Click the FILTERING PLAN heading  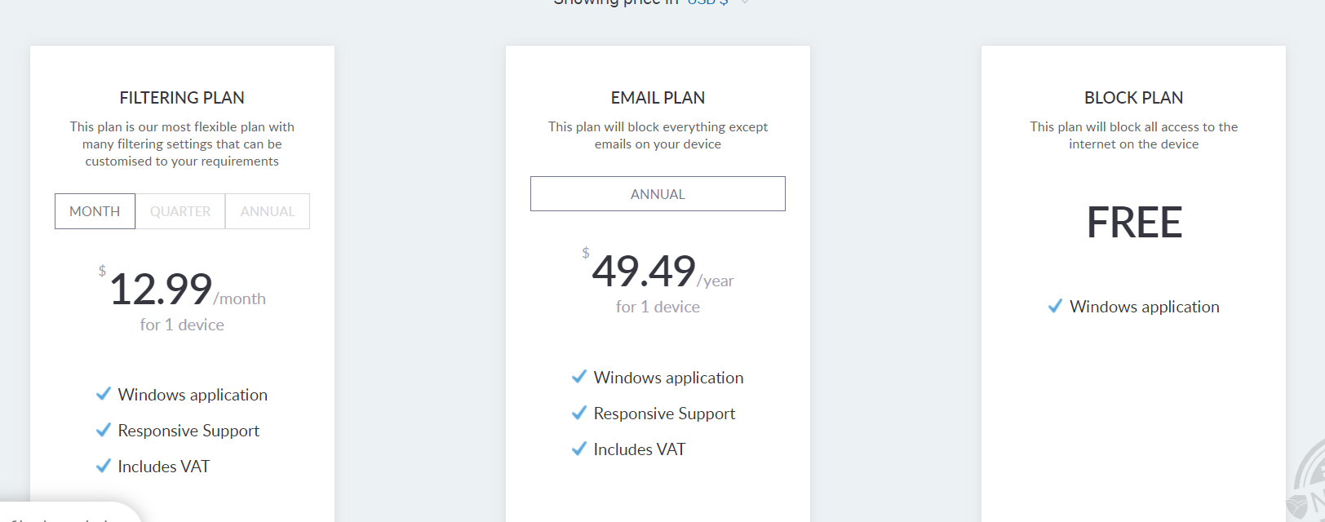pos(182,98)
